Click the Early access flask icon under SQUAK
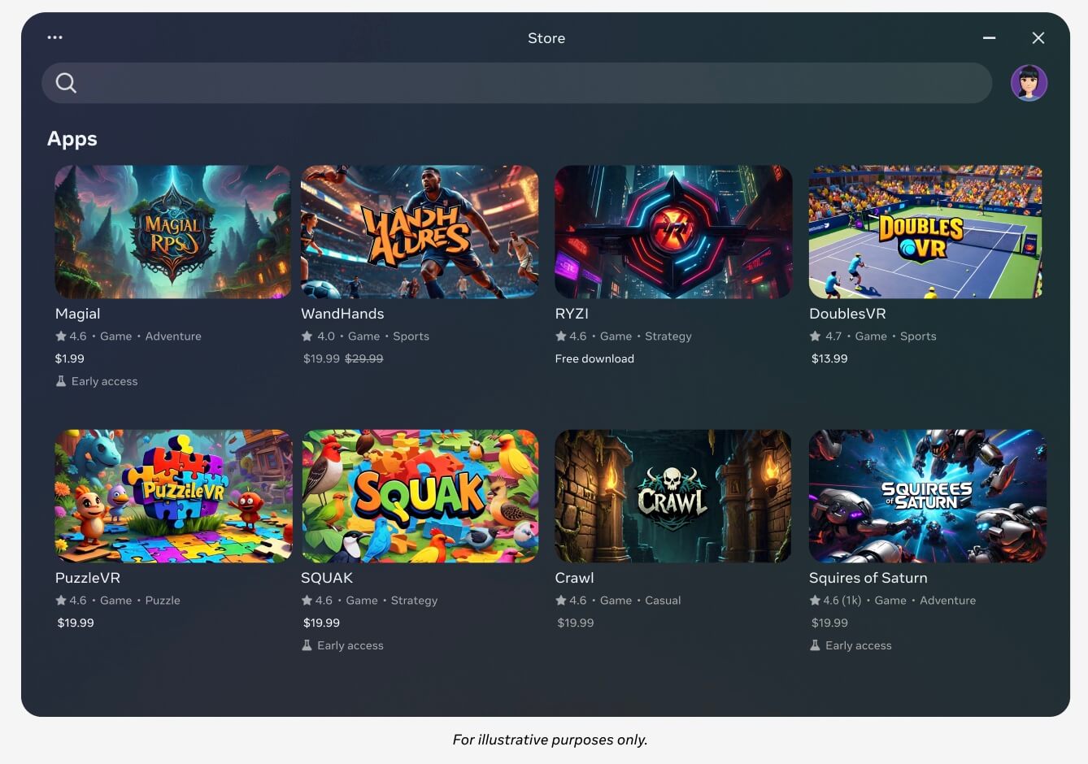This screenshot has height=764, width=1088. [x=307, y=645]
